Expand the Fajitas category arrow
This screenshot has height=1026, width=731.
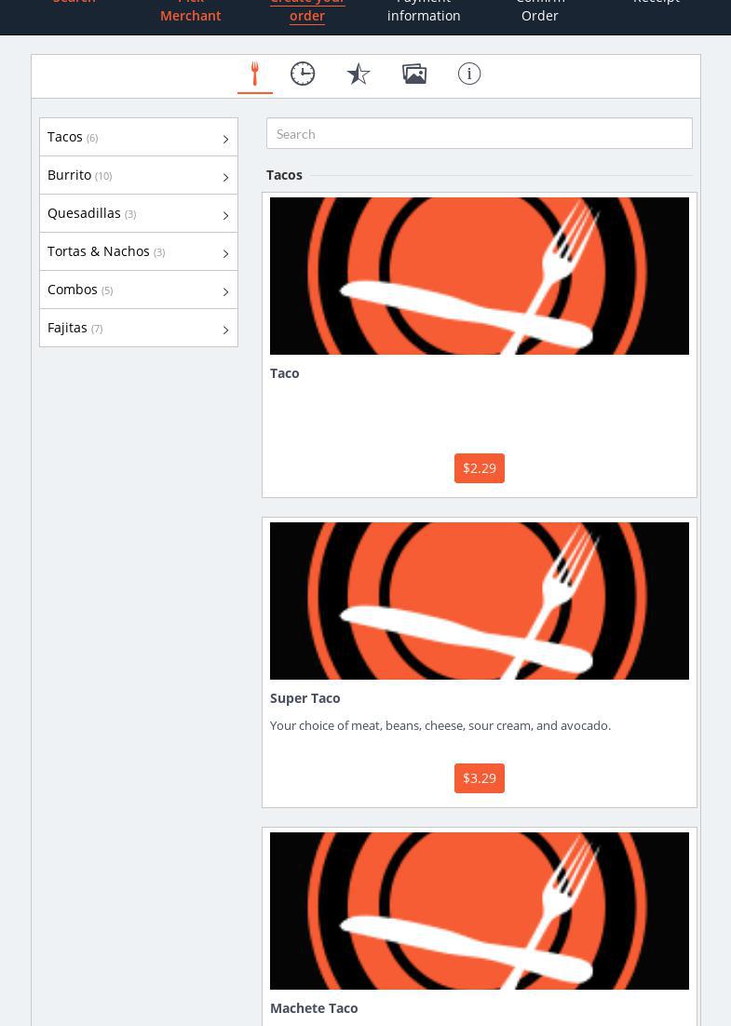pyautogui.click(x=225, y=330)
